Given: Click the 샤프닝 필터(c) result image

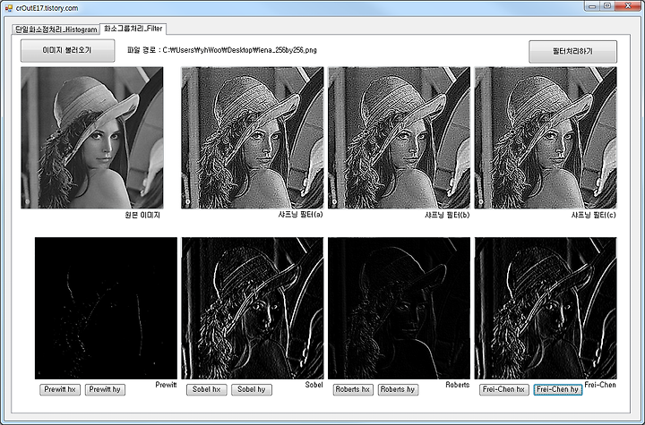Looking at the screenshot, I should tap(546, 138).
